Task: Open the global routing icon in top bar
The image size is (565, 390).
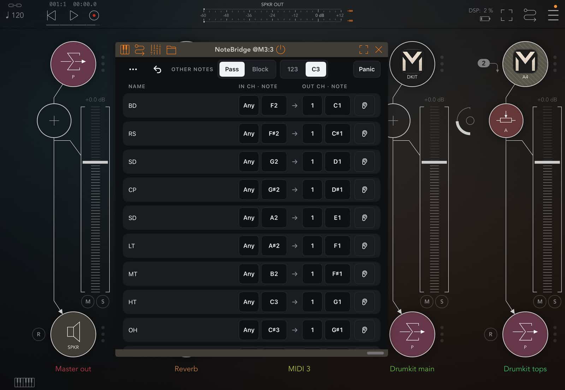Action: [530, 15]
